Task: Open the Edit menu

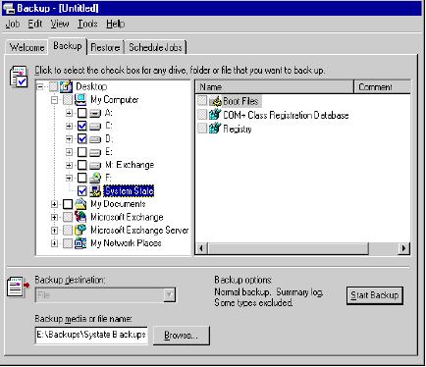Action: pos(35,24)
